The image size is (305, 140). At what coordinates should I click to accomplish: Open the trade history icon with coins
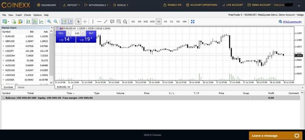[x=20, y=22]
